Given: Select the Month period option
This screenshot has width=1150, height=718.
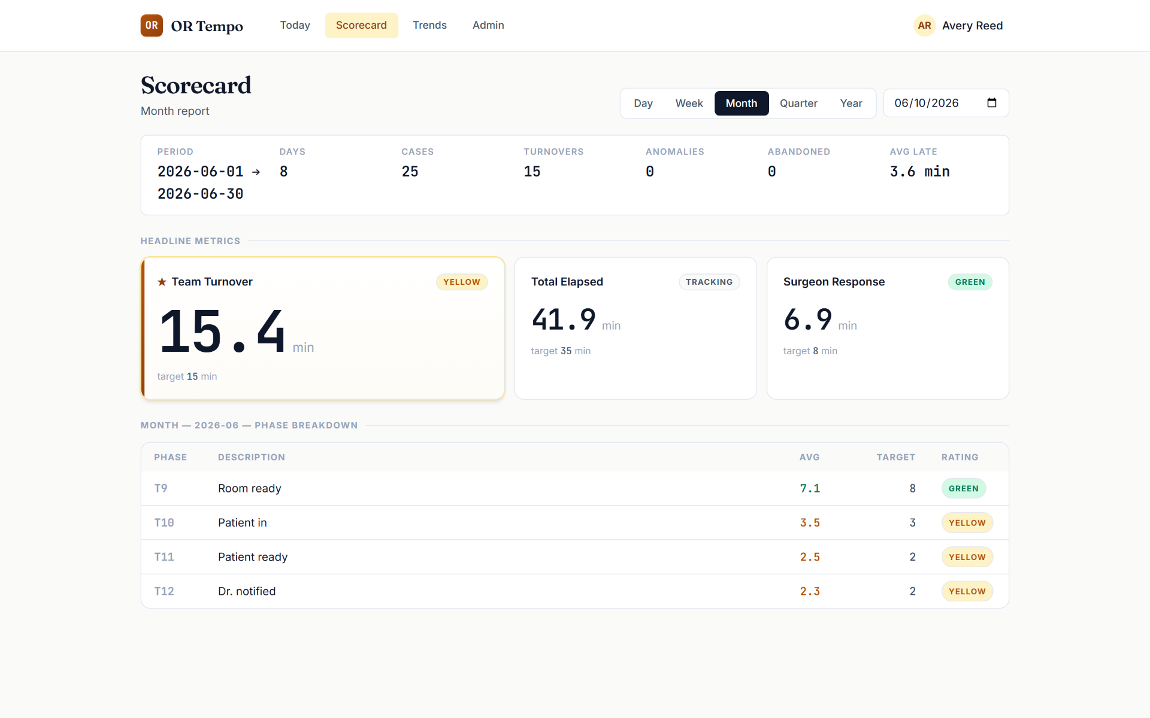Looking at the screenshot, I should 742,104.
